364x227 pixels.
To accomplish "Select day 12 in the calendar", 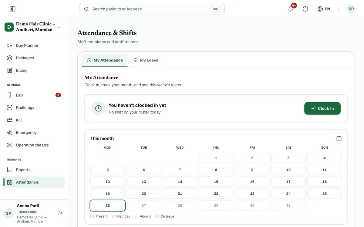I will (x=108, y=182).
